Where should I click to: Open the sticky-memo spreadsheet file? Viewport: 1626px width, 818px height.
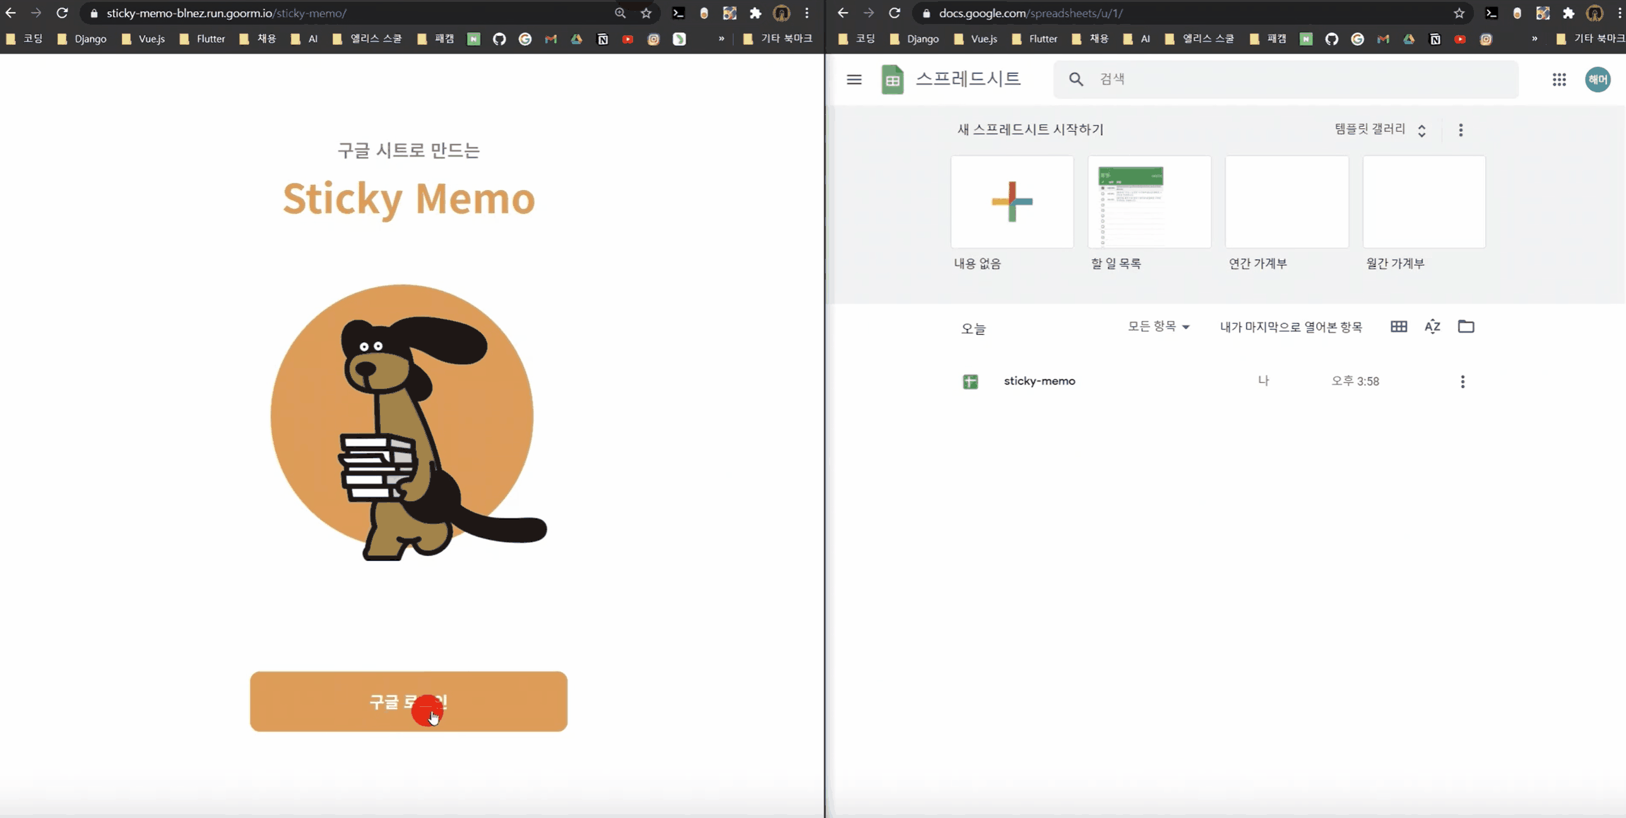[x=1039, y=381]
